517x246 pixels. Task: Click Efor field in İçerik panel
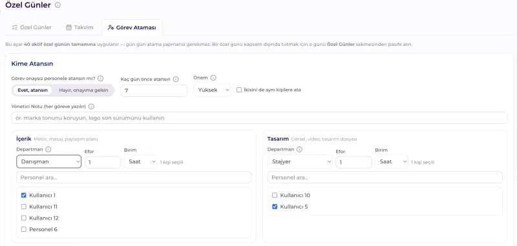tap(103, 162)
